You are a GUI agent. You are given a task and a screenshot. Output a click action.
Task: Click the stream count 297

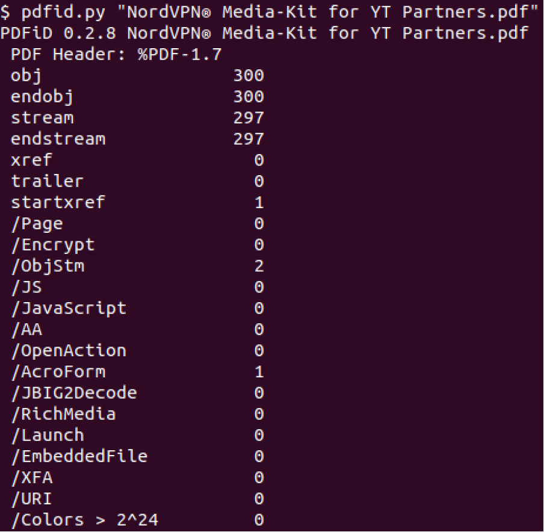coord(249,118)
